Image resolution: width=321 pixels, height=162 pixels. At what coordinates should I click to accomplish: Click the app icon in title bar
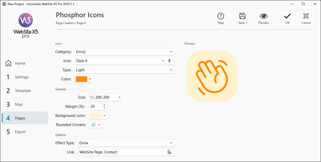pos(4,4)
